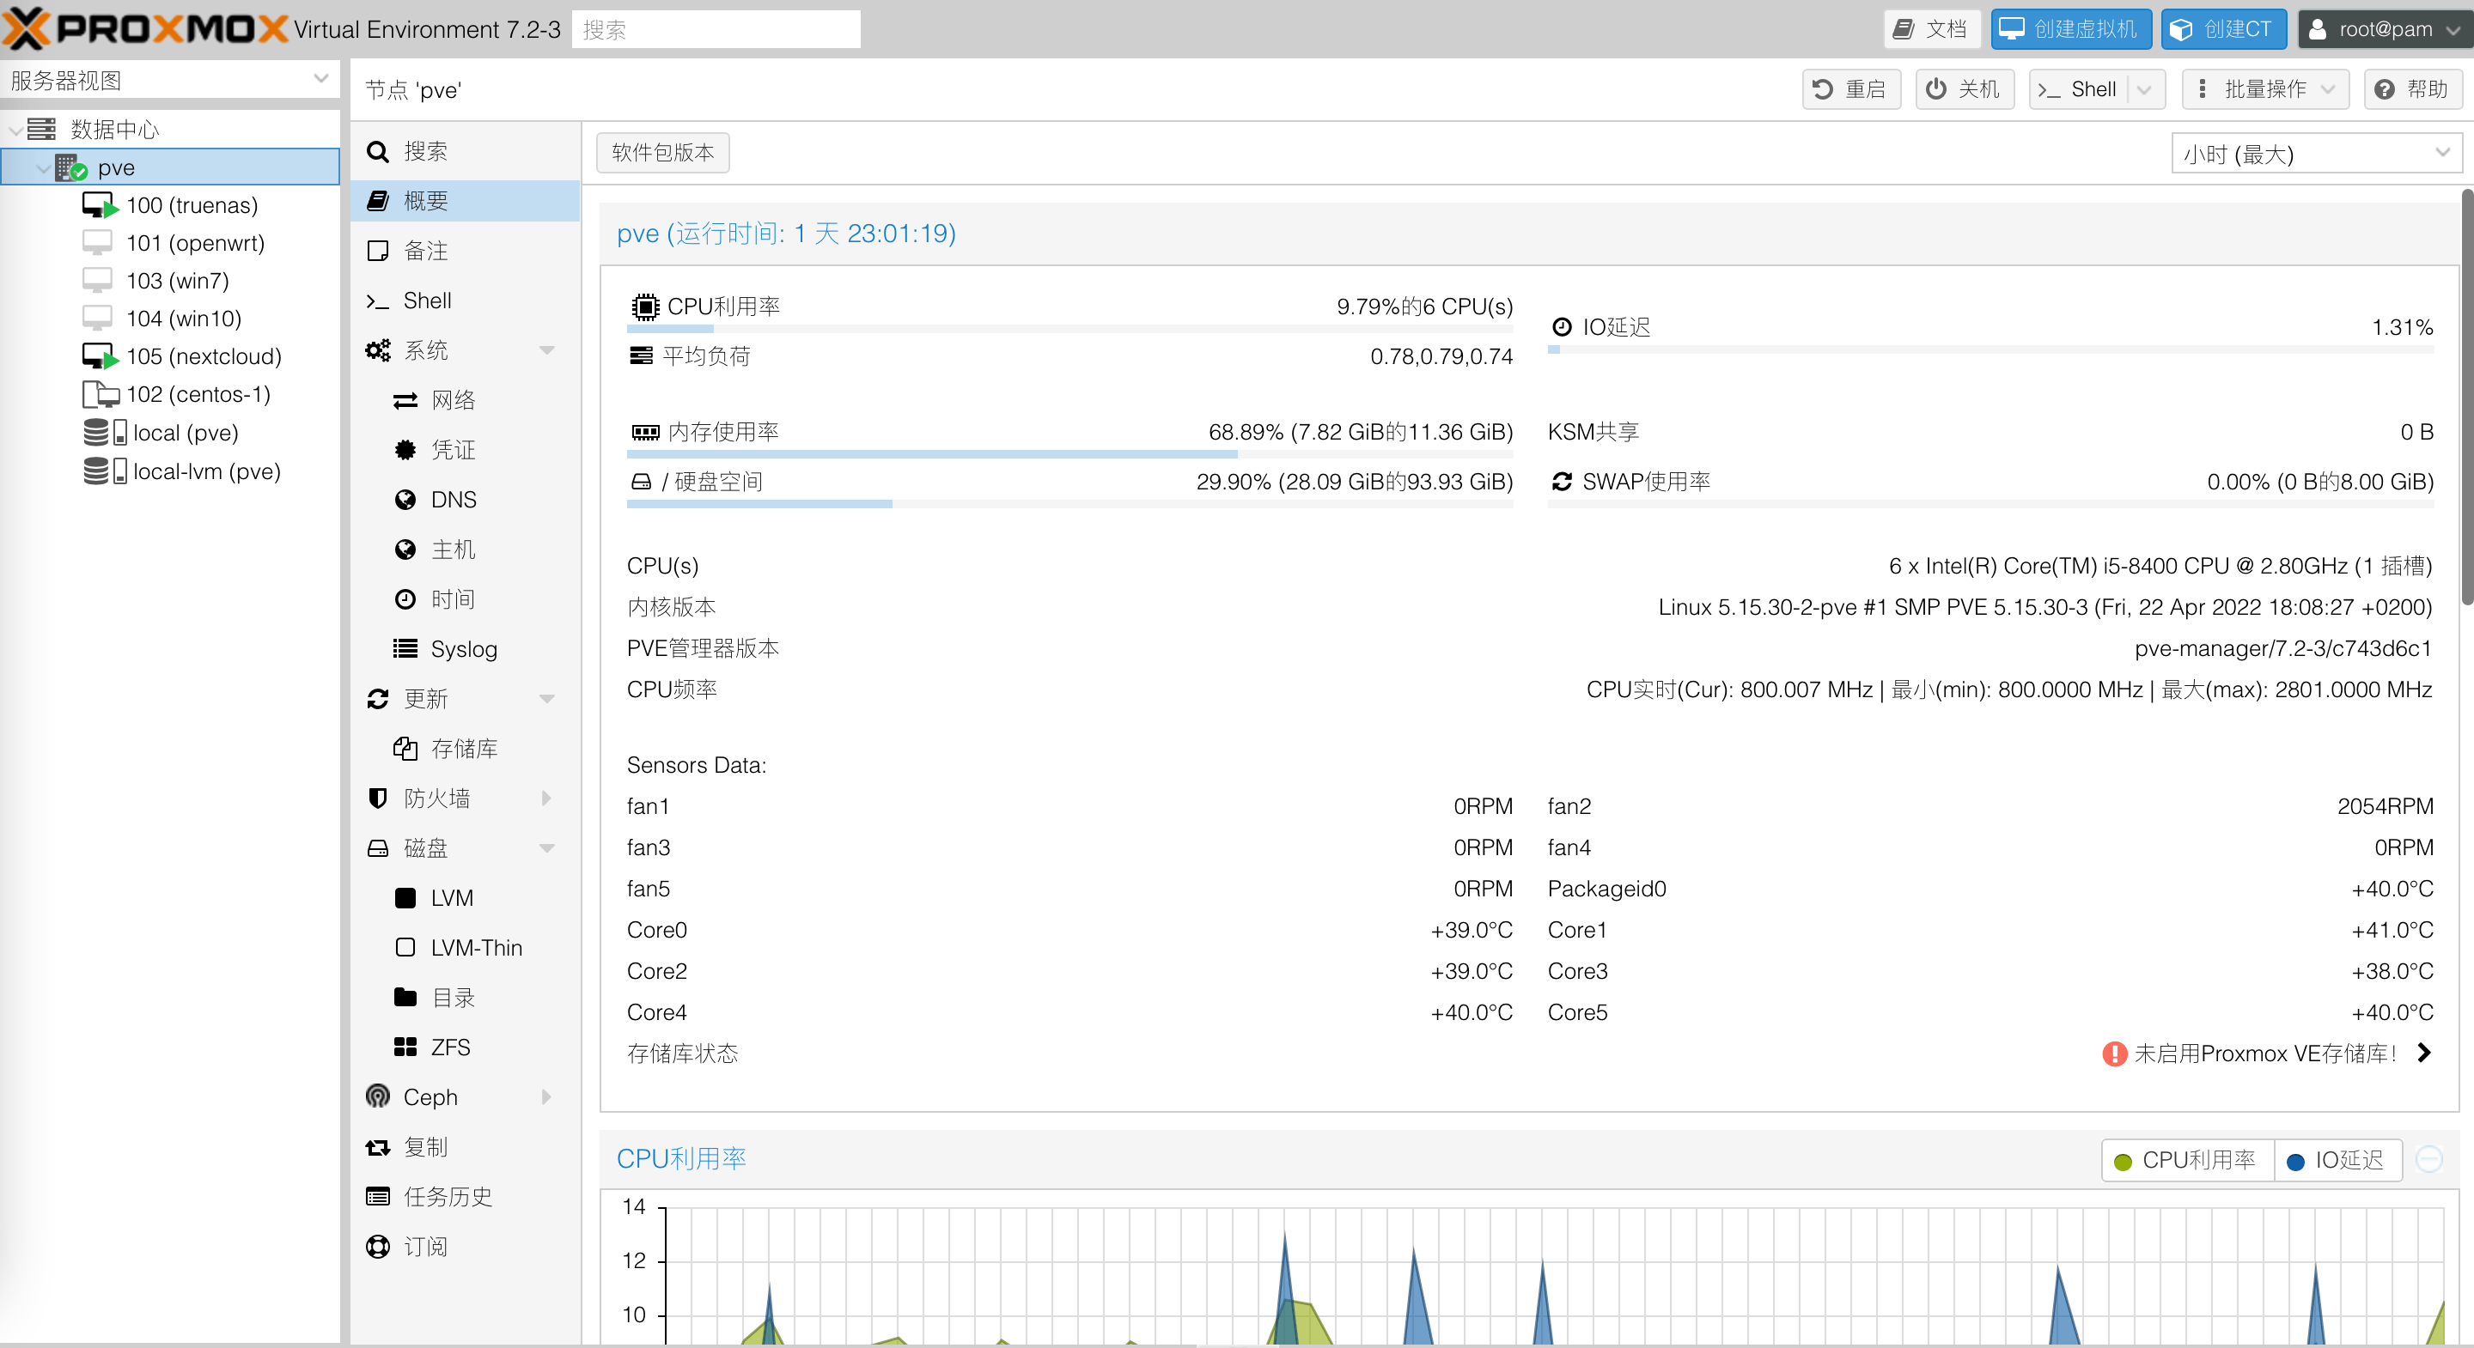Open the node Shell menu item

click(x=426, y=301)
